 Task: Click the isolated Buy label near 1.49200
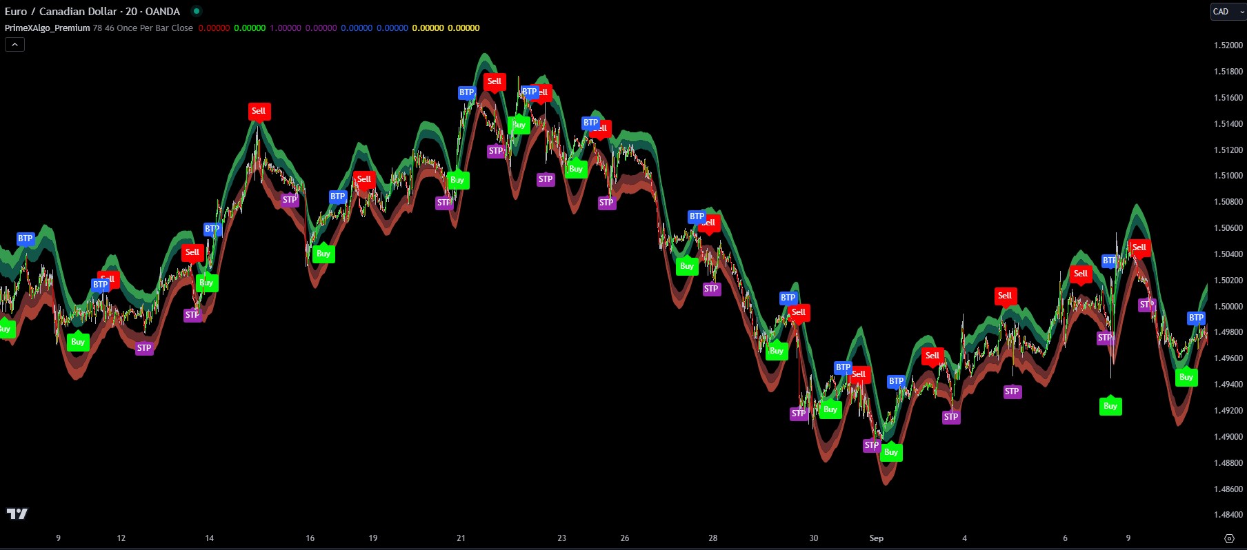[x=1110, y=406]
